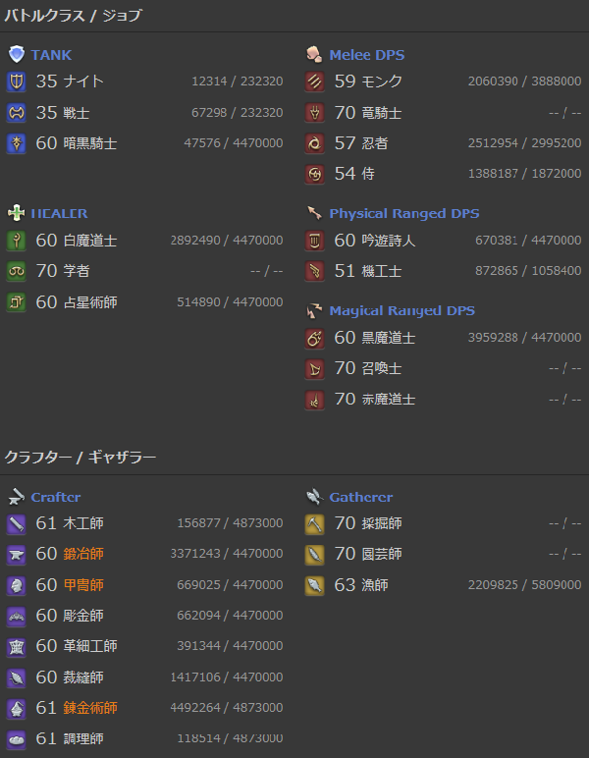Click the 革細工師 job name text
Image resolution: width=589 pixels, height=758 pixels.
90,646
